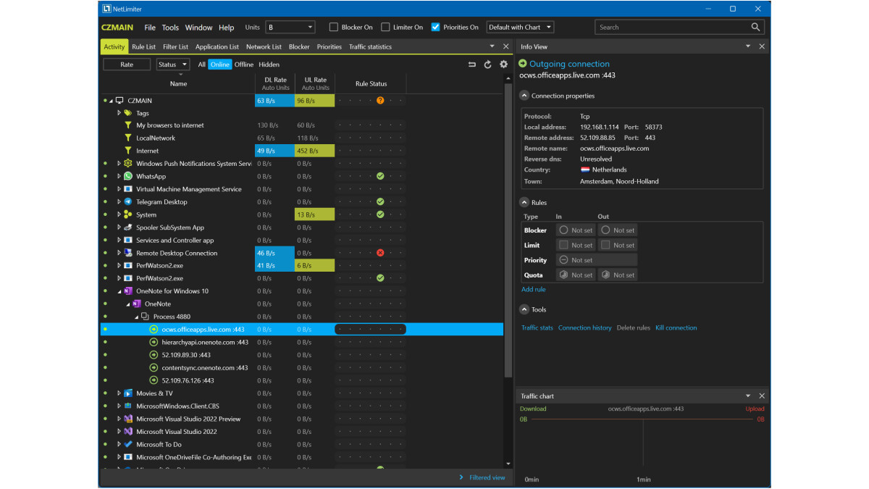The image size is (869, 489).
Task: Check the Limit In rule checkbox
Action: tap(563, 245)
